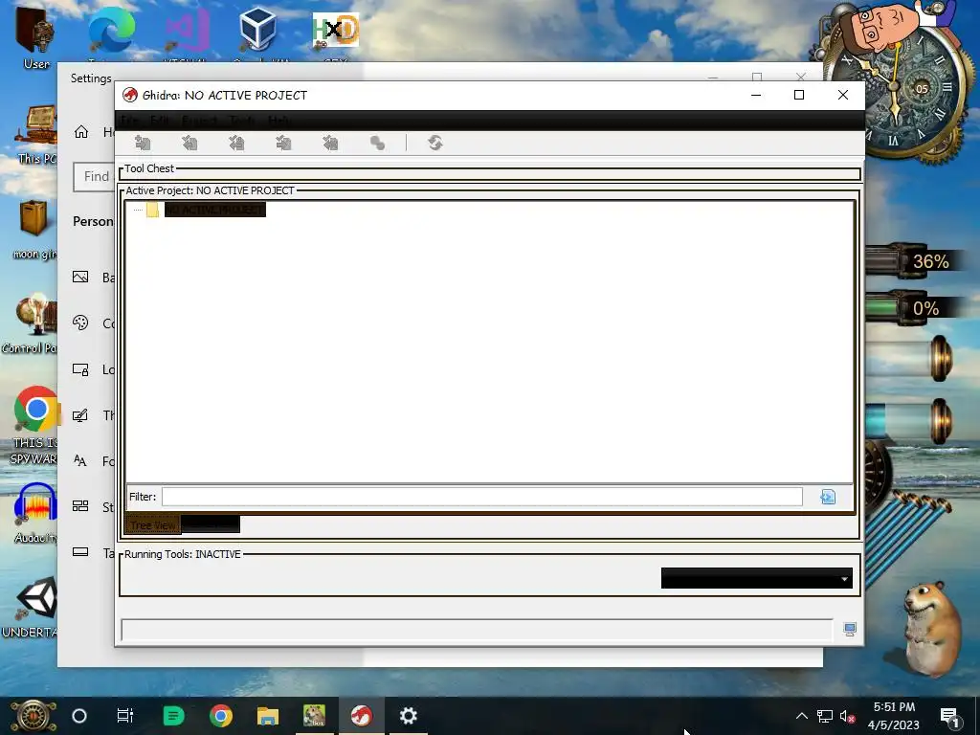Minimize the Ghidra window

(756, 95)
